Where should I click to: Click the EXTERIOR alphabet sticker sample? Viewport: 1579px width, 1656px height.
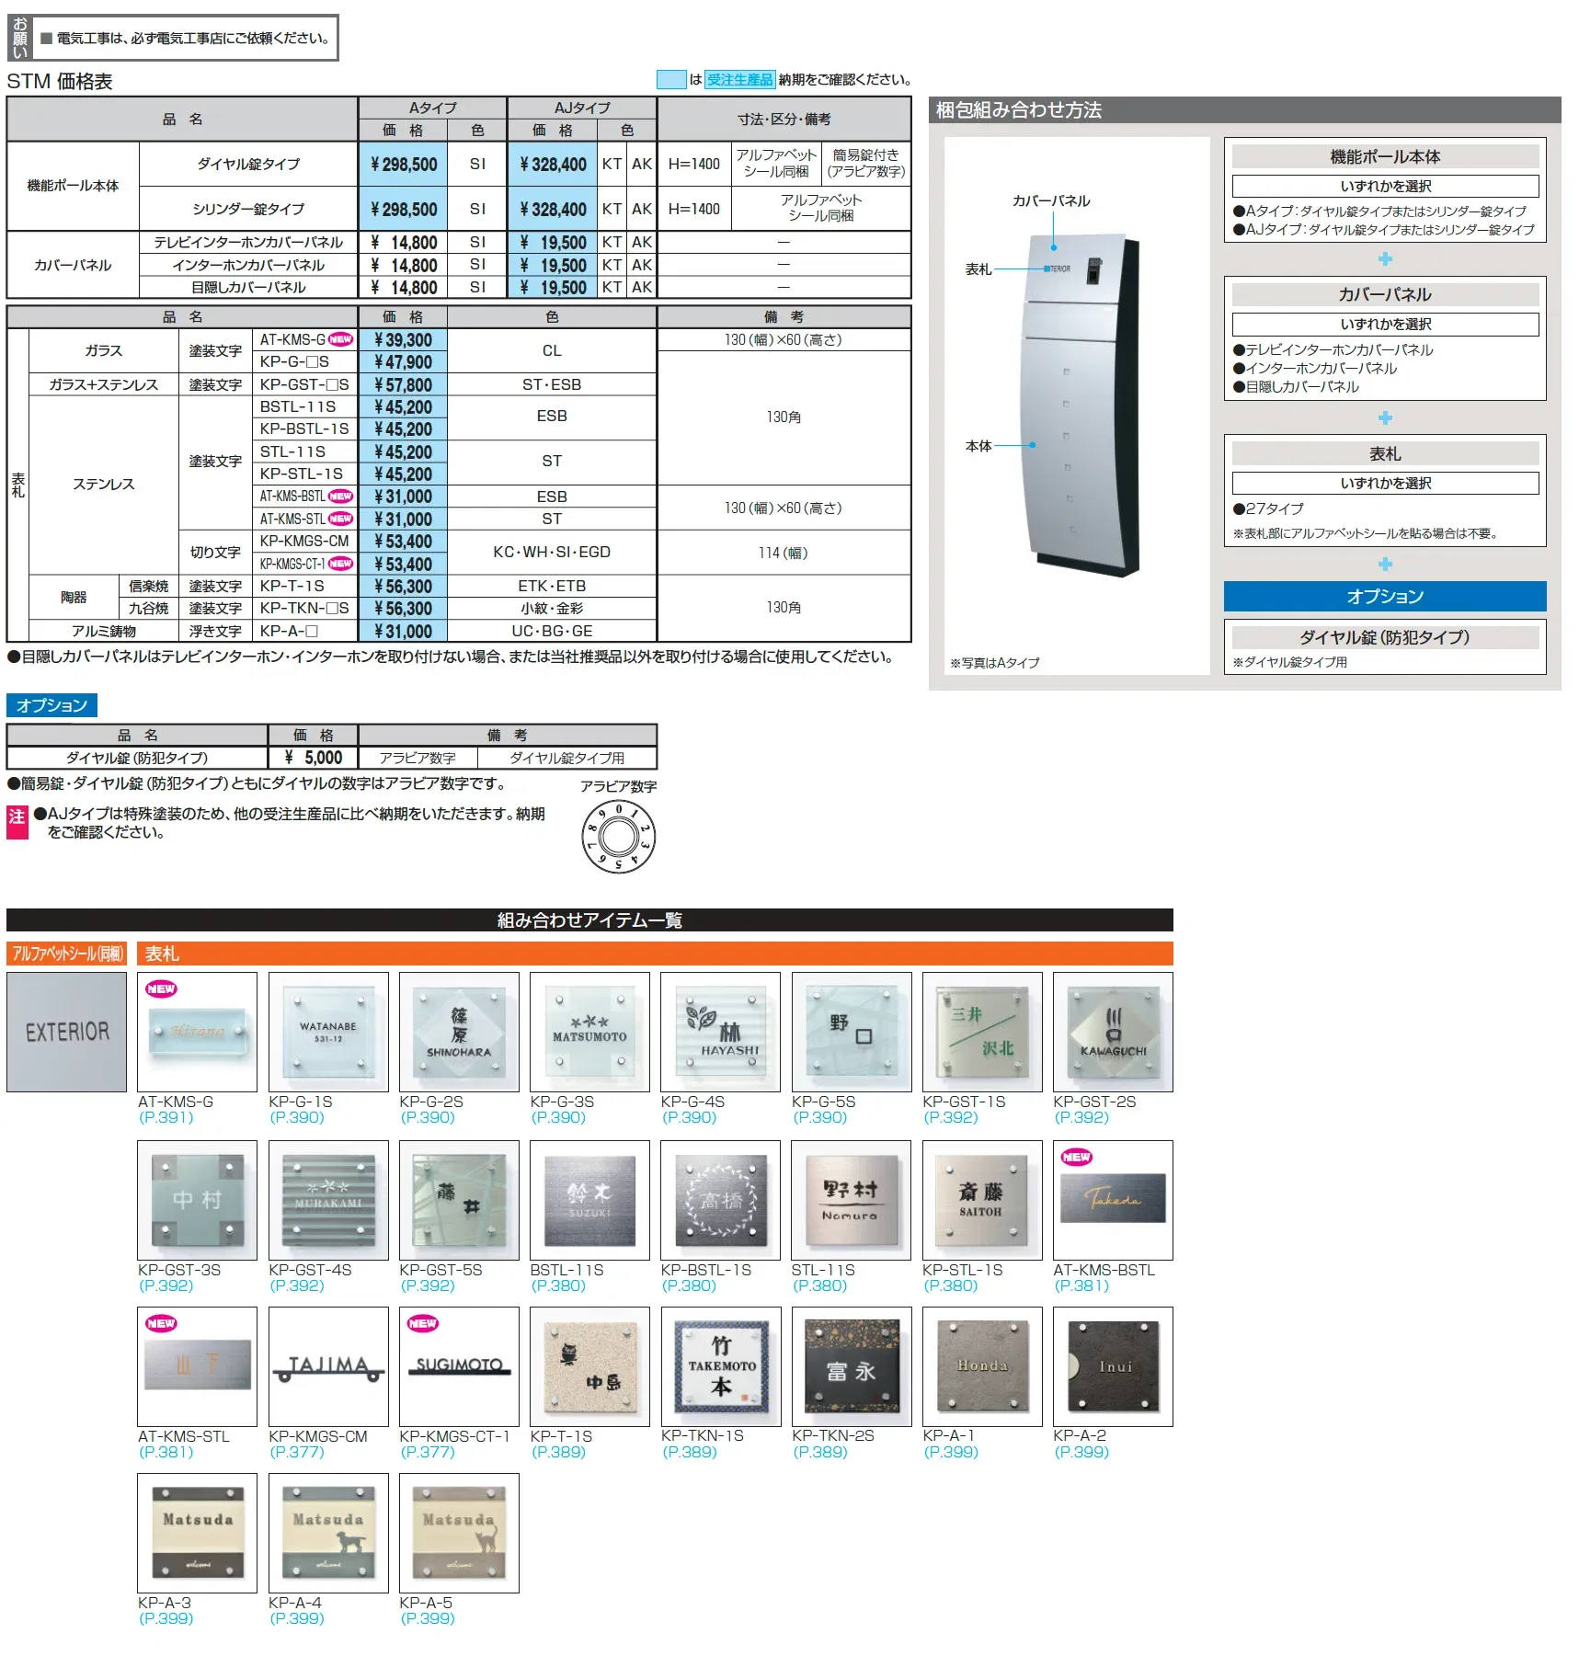click(66, 1032)
